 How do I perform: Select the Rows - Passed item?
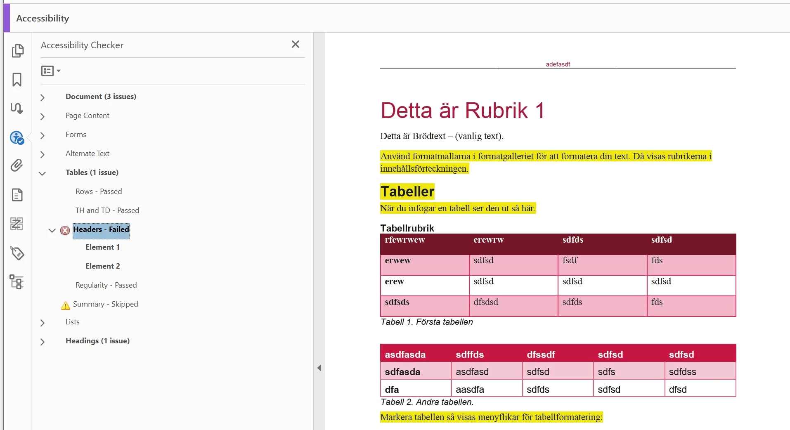(99, 191)
